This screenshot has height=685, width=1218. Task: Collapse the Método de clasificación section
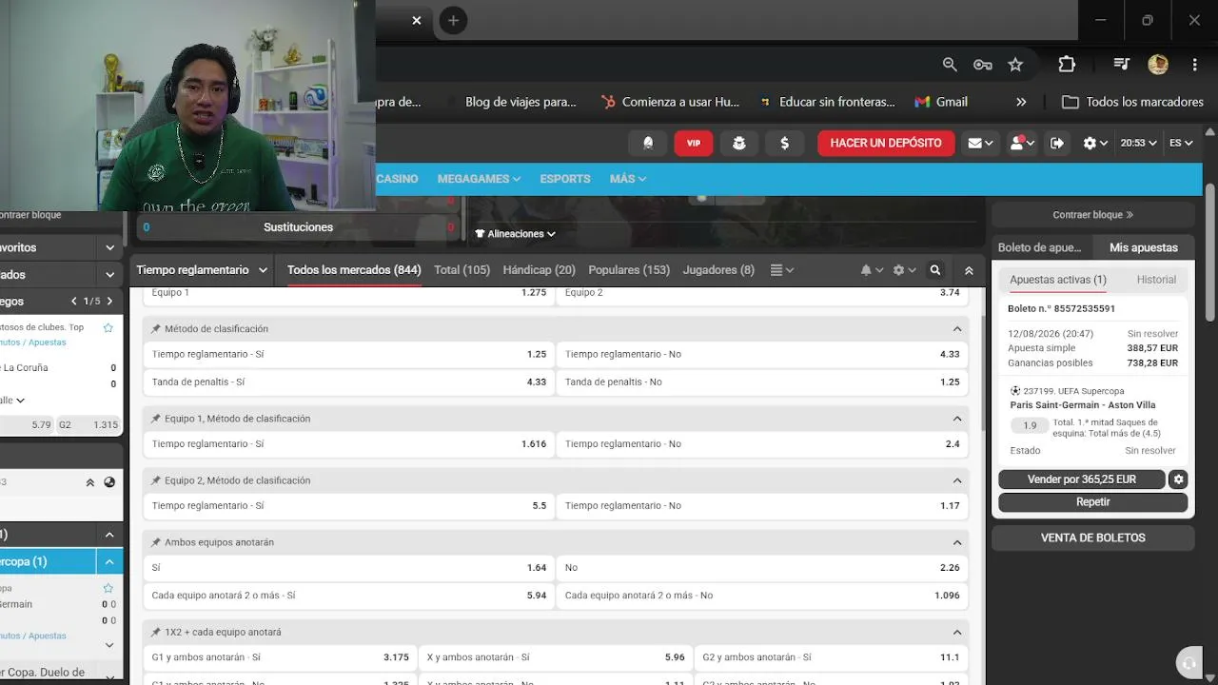957,329
